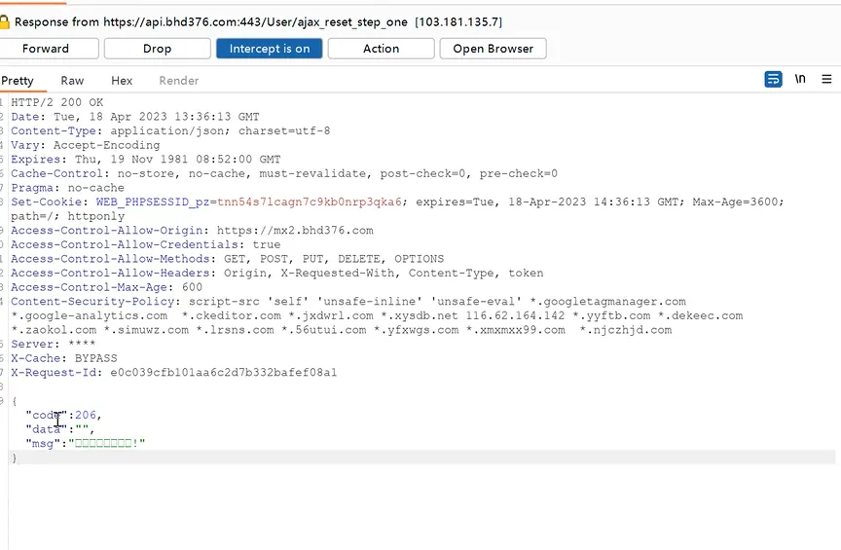Image resolution: width=841 pixels, height=550 pixels.
Task: Drop the intercepted response
Action: [157, 49]
